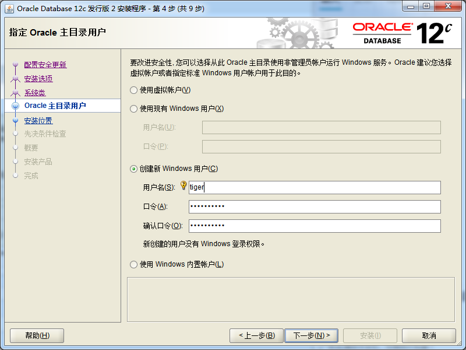The height and width of the screenshot is (350, 466).
Task: Select 创建新 Windows 用户 radio button
Action: [x=134, y=169]
